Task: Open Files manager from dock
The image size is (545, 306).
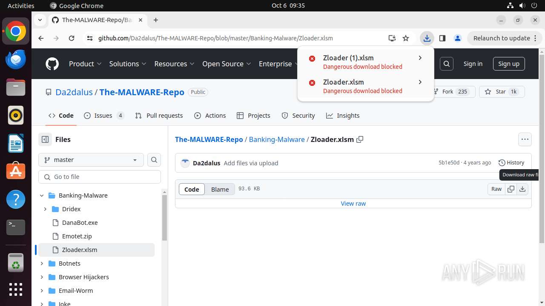Action: tap(16, 87)
